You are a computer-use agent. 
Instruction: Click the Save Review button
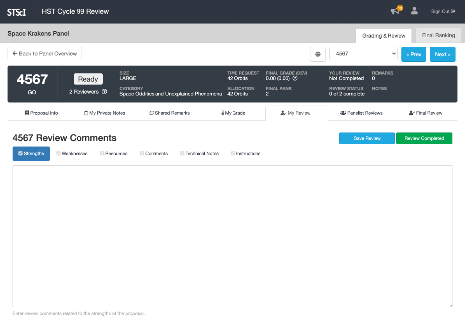tap(367, 138)
